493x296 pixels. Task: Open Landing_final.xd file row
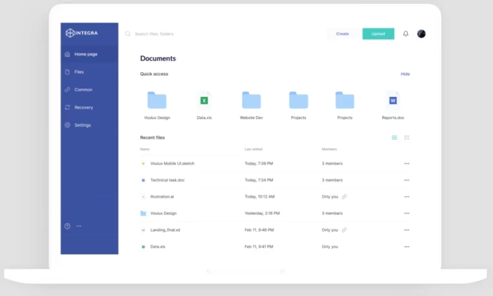[x=275, y=230]
